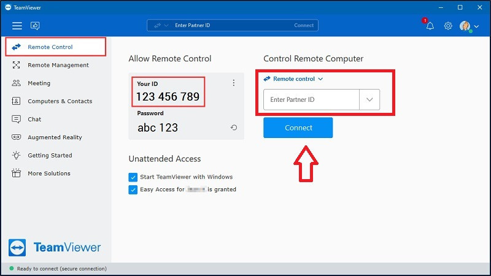Open Augmented Reality section
The width and height of the screenshot is (491, 276).
(56, 137)
